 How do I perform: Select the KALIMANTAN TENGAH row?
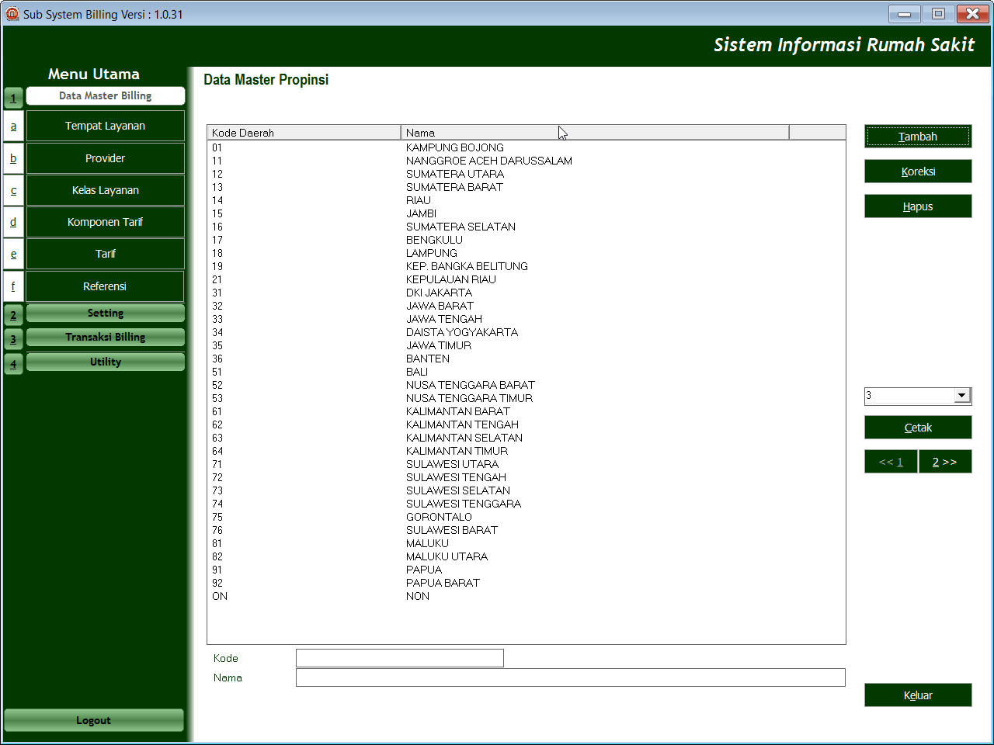(526, 424)
